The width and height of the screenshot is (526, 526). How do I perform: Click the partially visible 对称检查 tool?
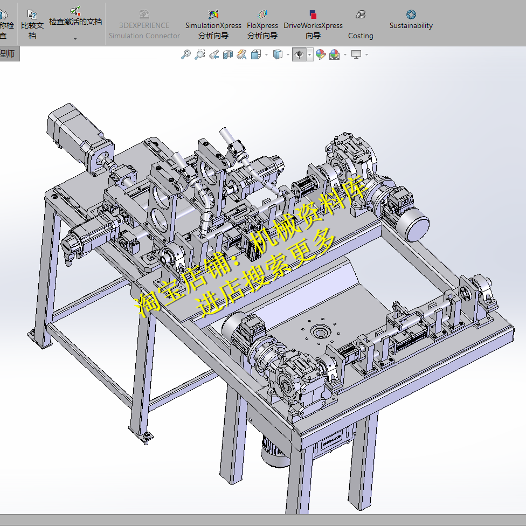coord(6,24)
